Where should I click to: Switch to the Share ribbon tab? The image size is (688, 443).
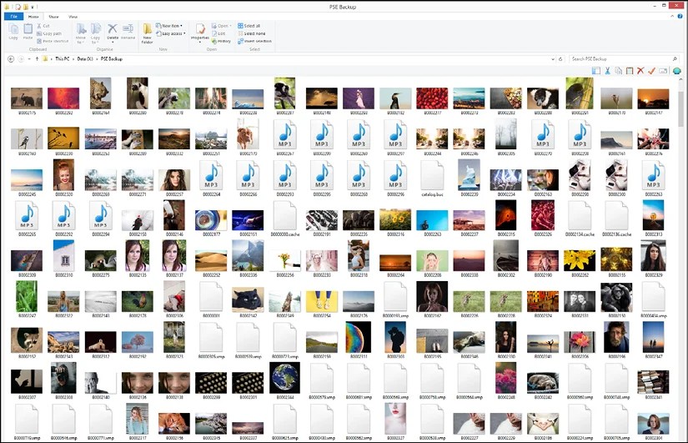53,17
